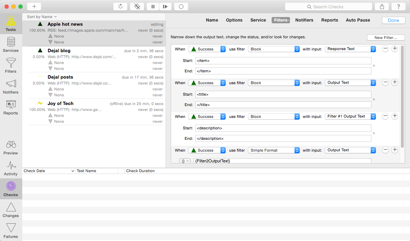This screenshot has width=410, height=241.
Task: Open the Response Text input dropdown
Action: [x=351, y=49]
